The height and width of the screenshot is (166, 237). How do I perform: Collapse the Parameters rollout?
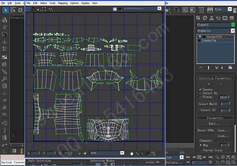click(x=215, y=118)
